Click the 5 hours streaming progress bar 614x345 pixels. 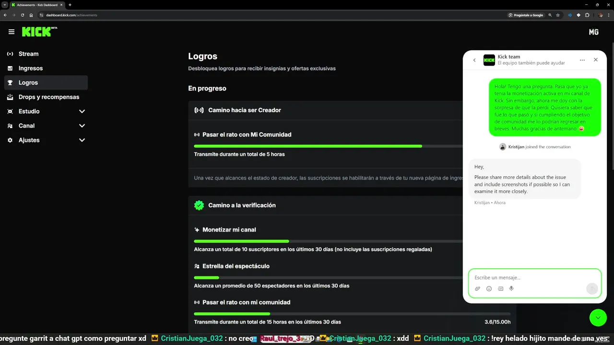coord(328,146)
